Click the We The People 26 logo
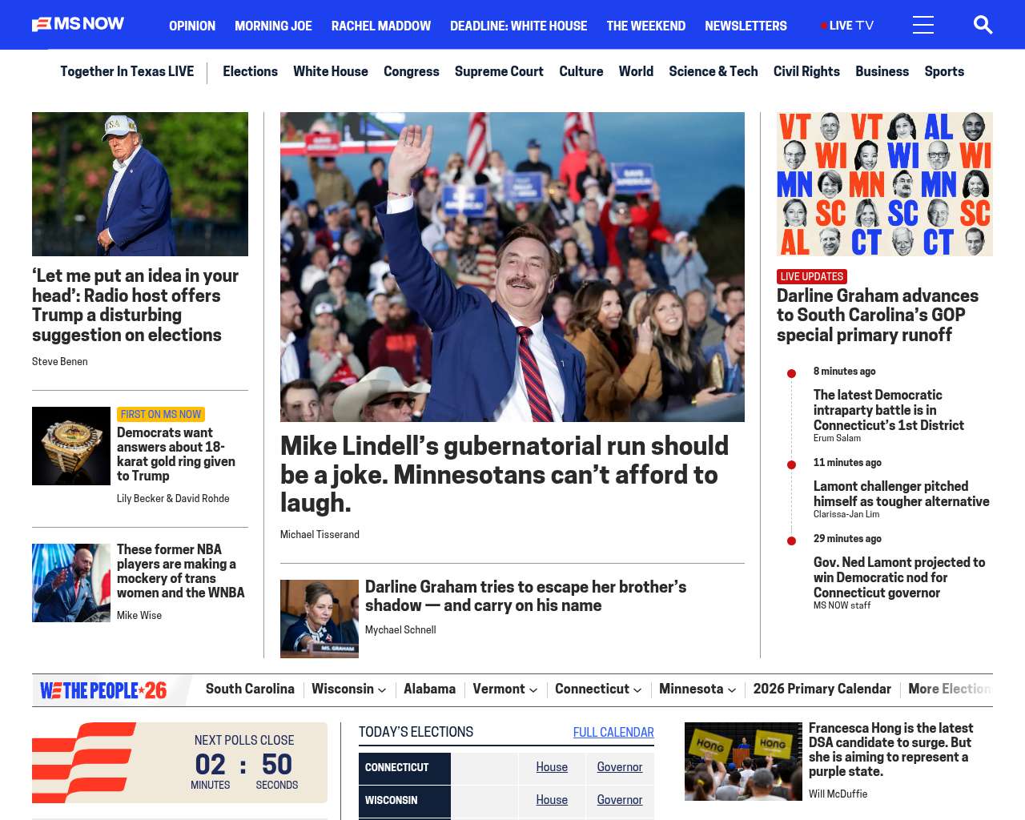Image resolution: width=1025 pixels, height=820 pixels. (103, 690)
